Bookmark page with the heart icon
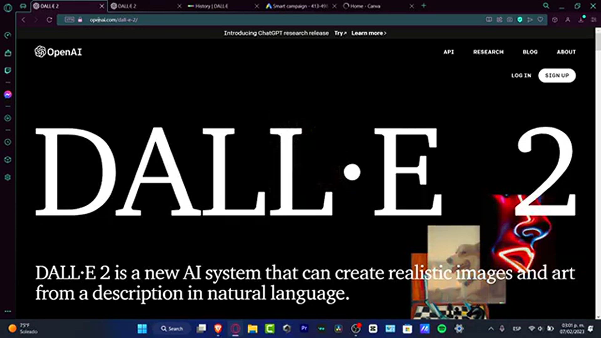 click(540, 20)
